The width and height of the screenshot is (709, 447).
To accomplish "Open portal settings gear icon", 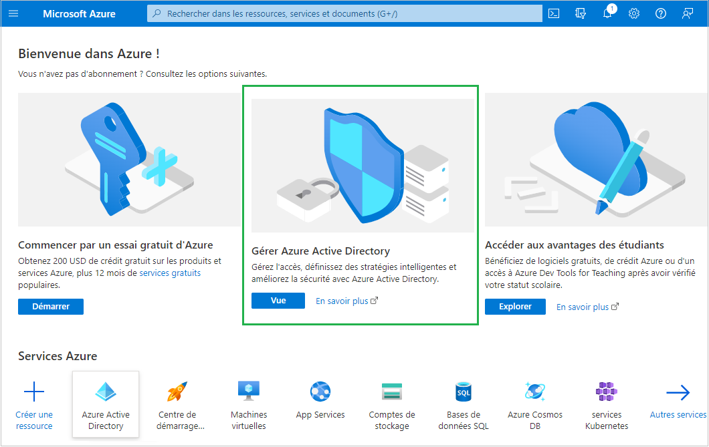I will coord(634,13).
